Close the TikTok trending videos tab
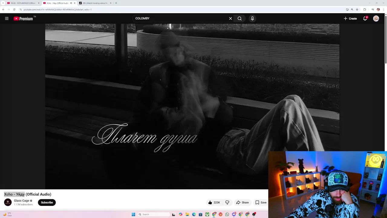The height and width of the screenshot is (218, 387). coord(111,3)
